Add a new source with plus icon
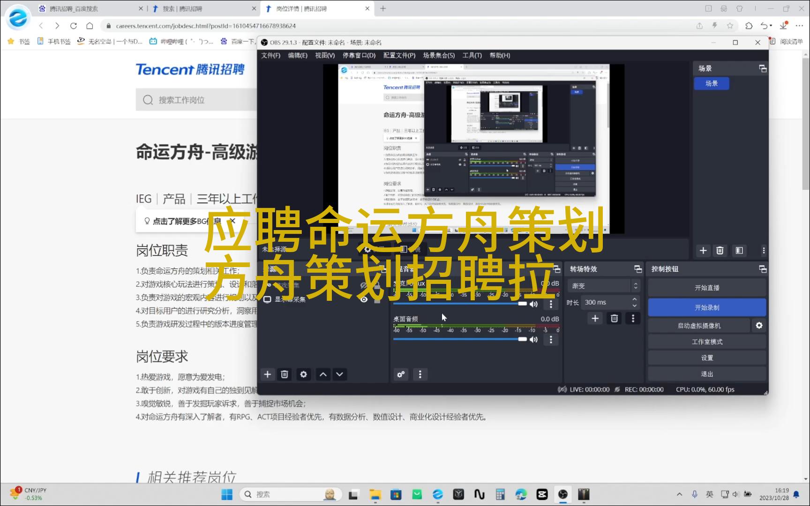Screen dimensions: 810x506 268,374
